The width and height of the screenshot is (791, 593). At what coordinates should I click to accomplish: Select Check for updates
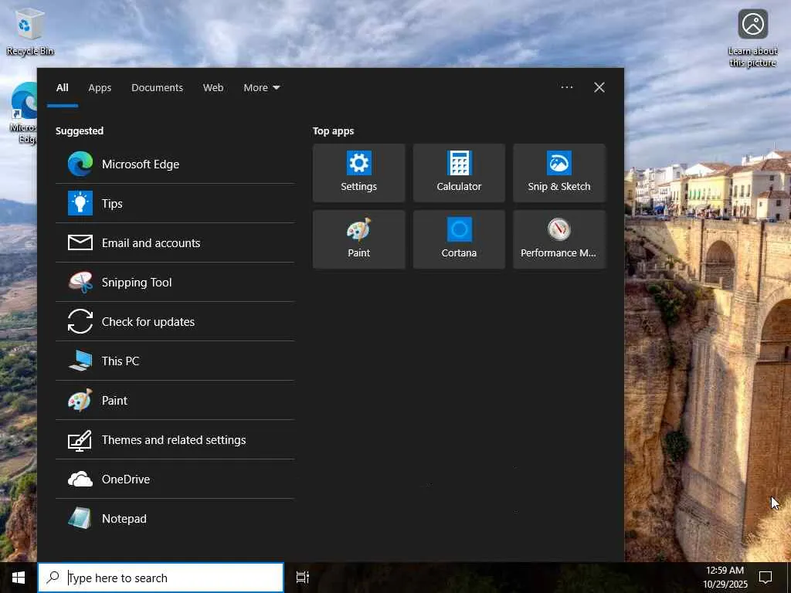[x=175, y=321]
